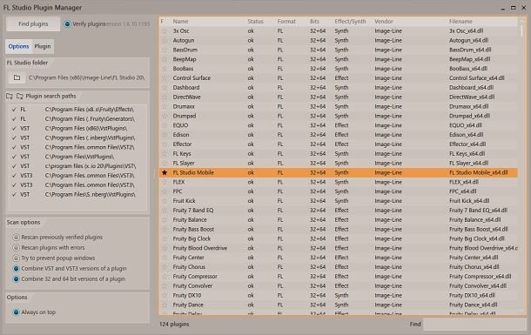Toggle favorite star for EQUO
Viewport: 531px width, 335px height.
point(165,125)
